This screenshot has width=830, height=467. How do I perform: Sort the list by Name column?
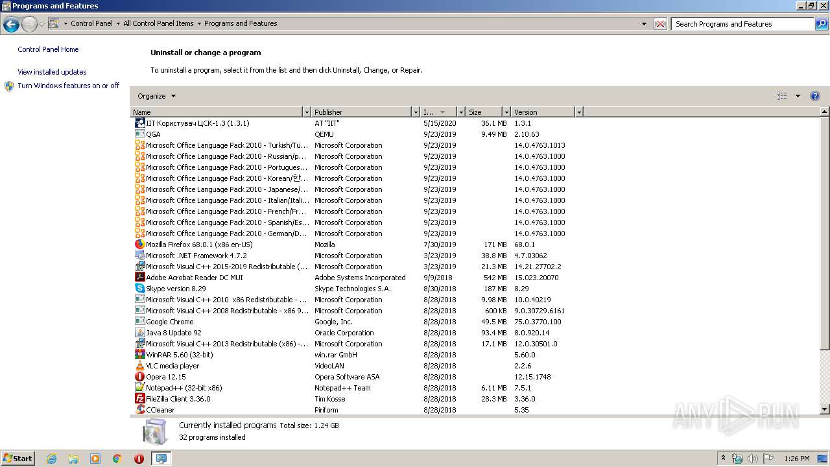[x=217, y=112]
